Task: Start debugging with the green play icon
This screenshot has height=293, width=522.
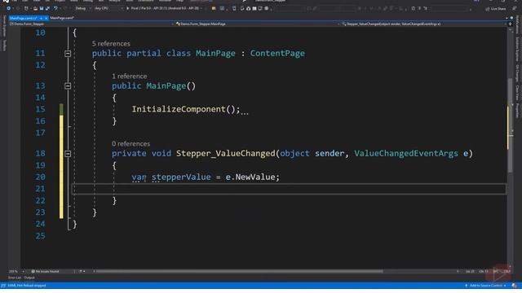Action: click(x=127, y=8)
